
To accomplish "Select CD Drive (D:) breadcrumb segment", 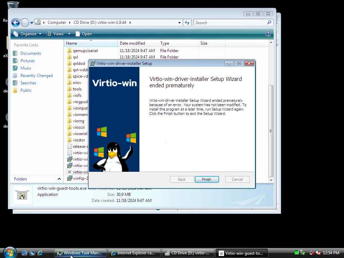I will coord(100,23).
